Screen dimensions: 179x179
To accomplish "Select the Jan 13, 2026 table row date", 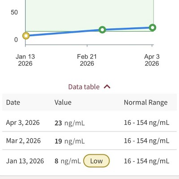I will click(25, 161).
